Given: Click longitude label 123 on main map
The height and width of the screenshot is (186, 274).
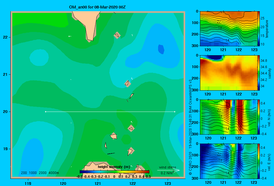Looking at the screenshot, I should (x=168, y=183).
